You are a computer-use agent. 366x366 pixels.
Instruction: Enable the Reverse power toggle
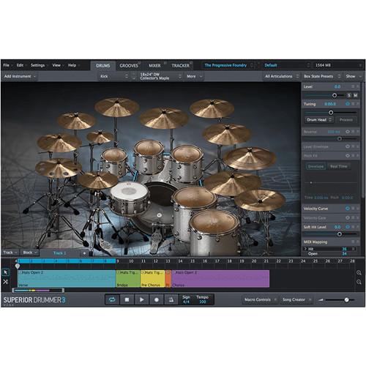tap(348, 132)
